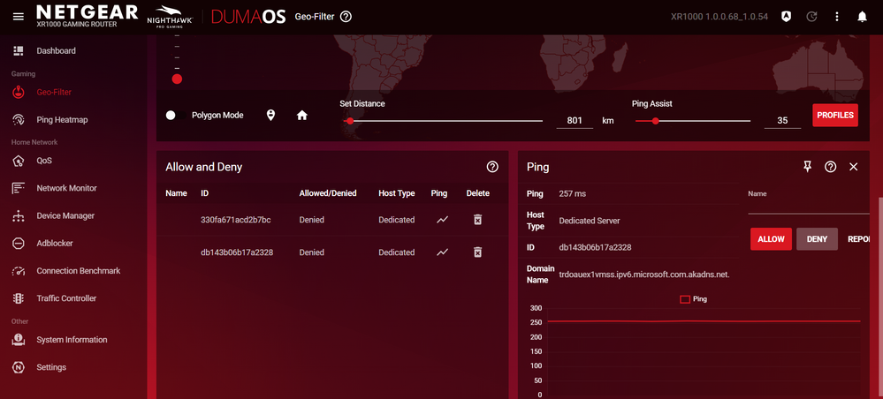Click the Device Manager sidebar icon
The height and width of the screenshot is (399, 883).
(x=19, y=215)
